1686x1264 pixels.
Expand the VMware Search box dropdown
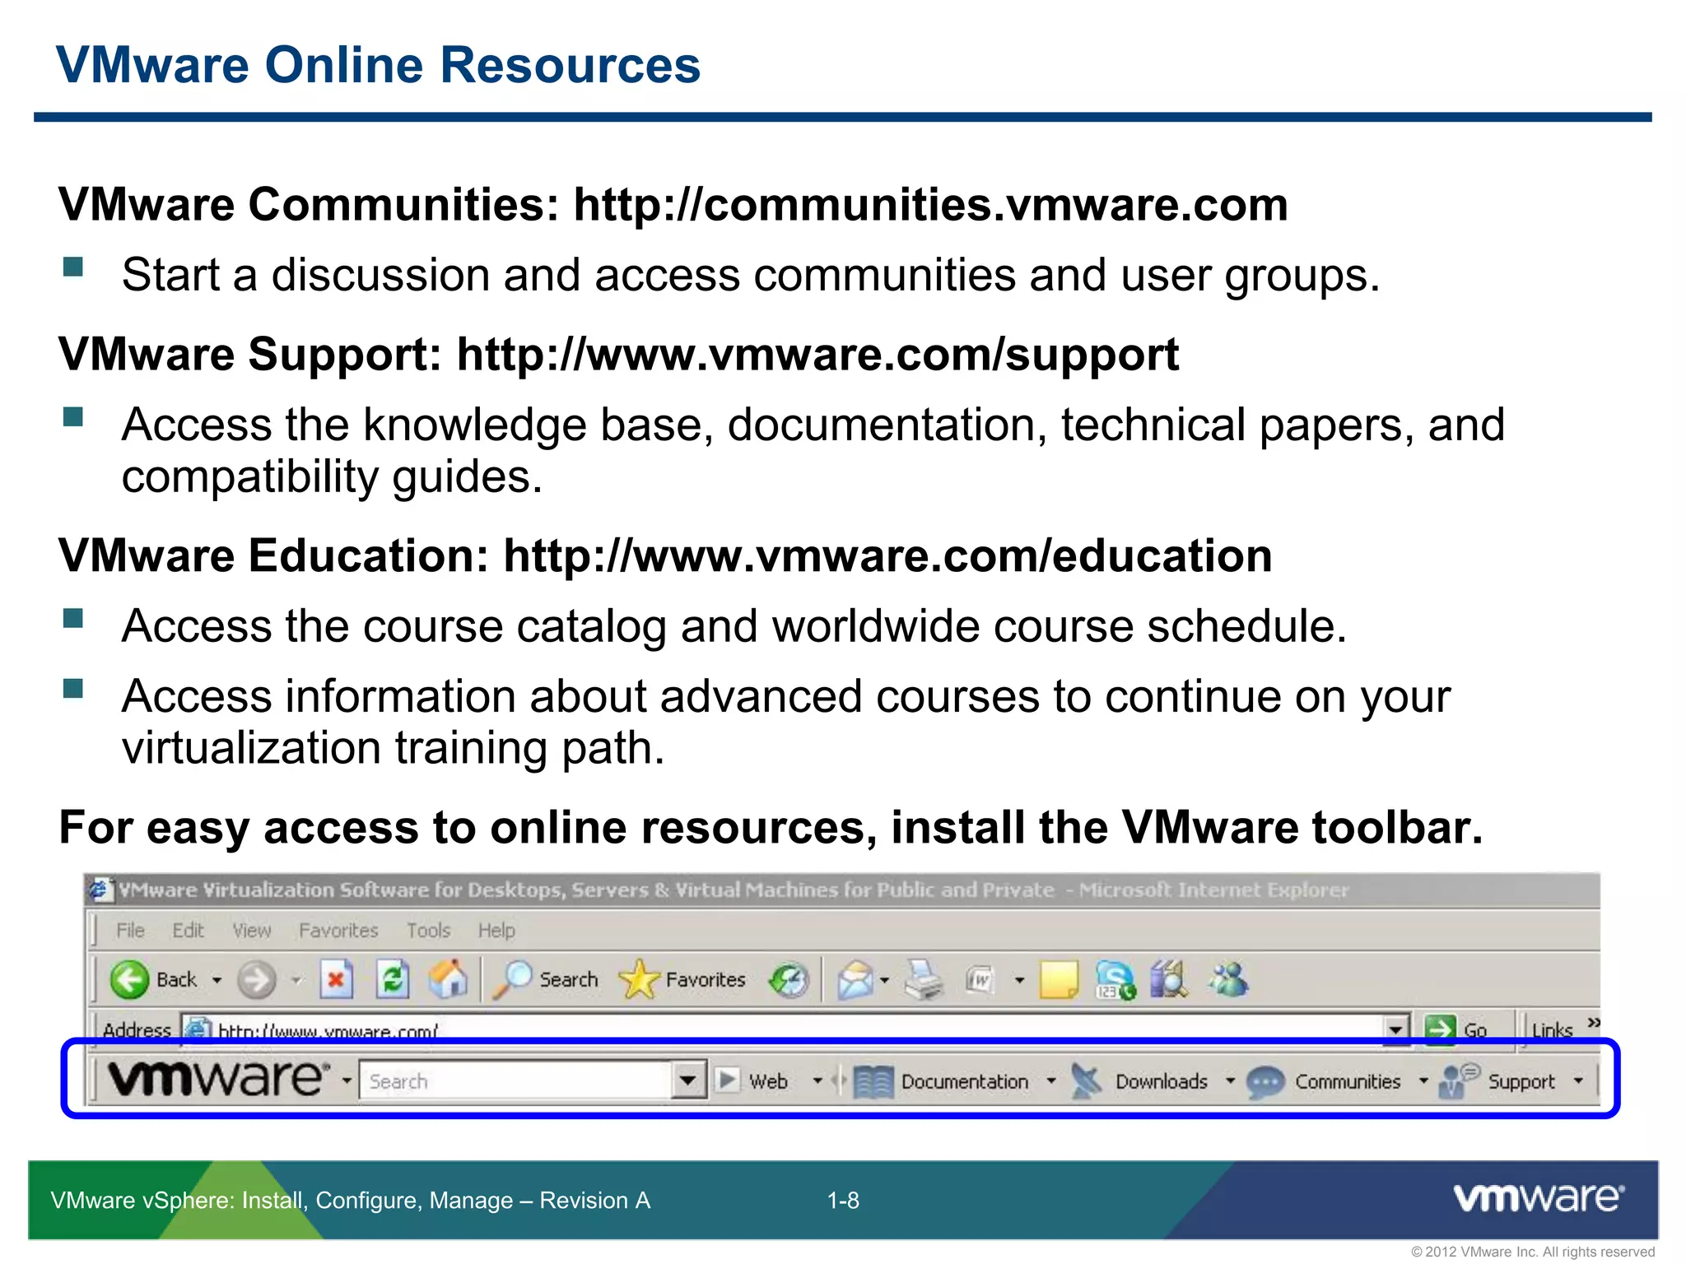688,1080
